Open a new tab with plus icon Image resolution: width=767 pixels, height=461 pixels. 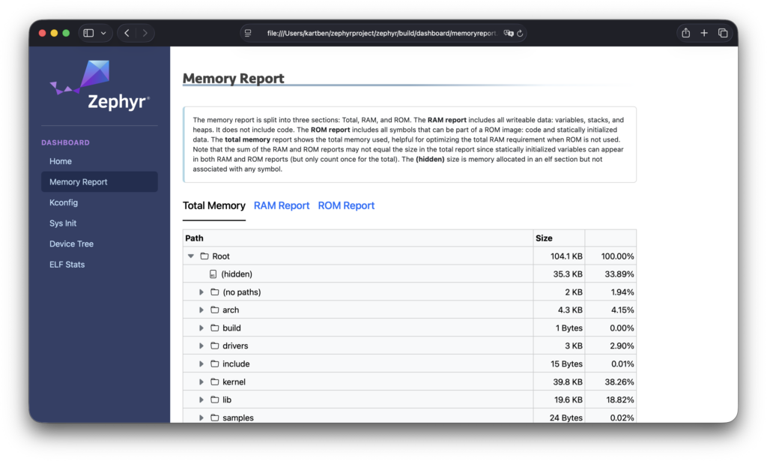[x=704, y=33]
